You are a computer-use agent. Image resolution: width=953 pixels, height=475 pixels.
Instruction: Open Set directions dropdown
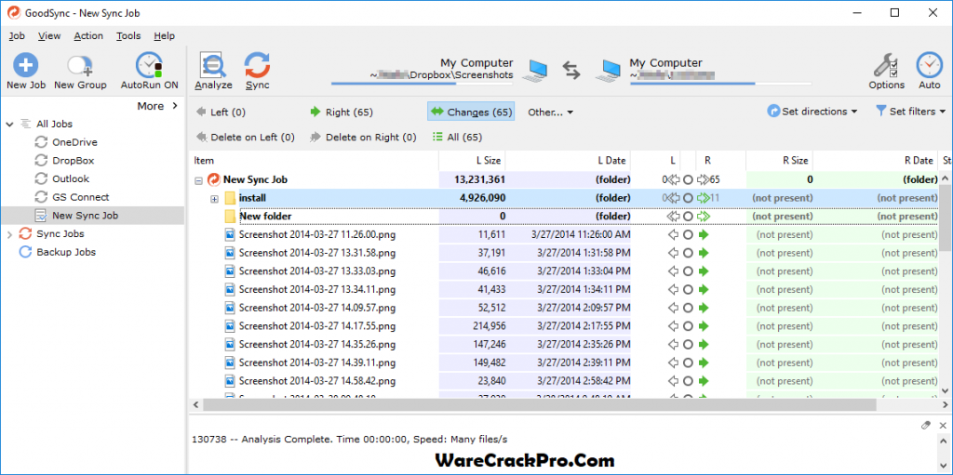point(812,112)
